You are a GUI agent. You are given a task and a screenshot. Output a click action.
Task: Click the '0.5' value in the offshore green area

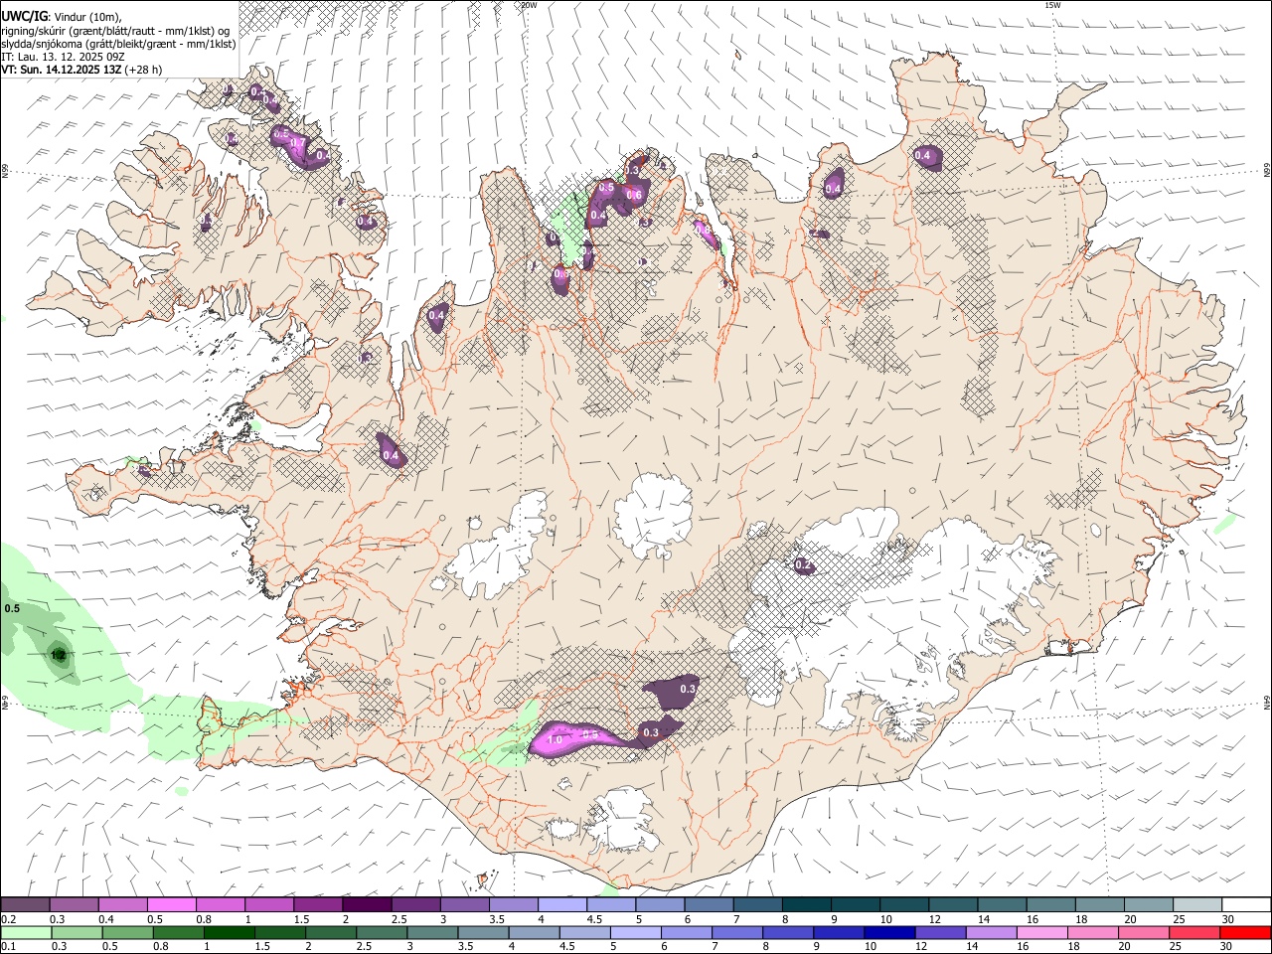coord(12,608)
